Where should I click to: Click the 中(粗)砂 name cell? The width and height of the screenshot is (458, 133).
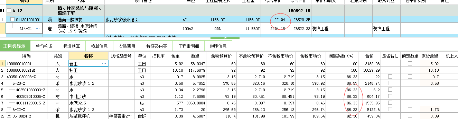[x=88, y=96]
